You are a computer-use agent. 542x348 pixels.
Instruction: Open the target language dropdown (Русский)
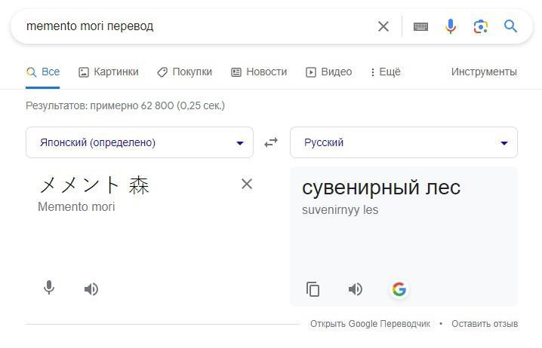(404, 142)
